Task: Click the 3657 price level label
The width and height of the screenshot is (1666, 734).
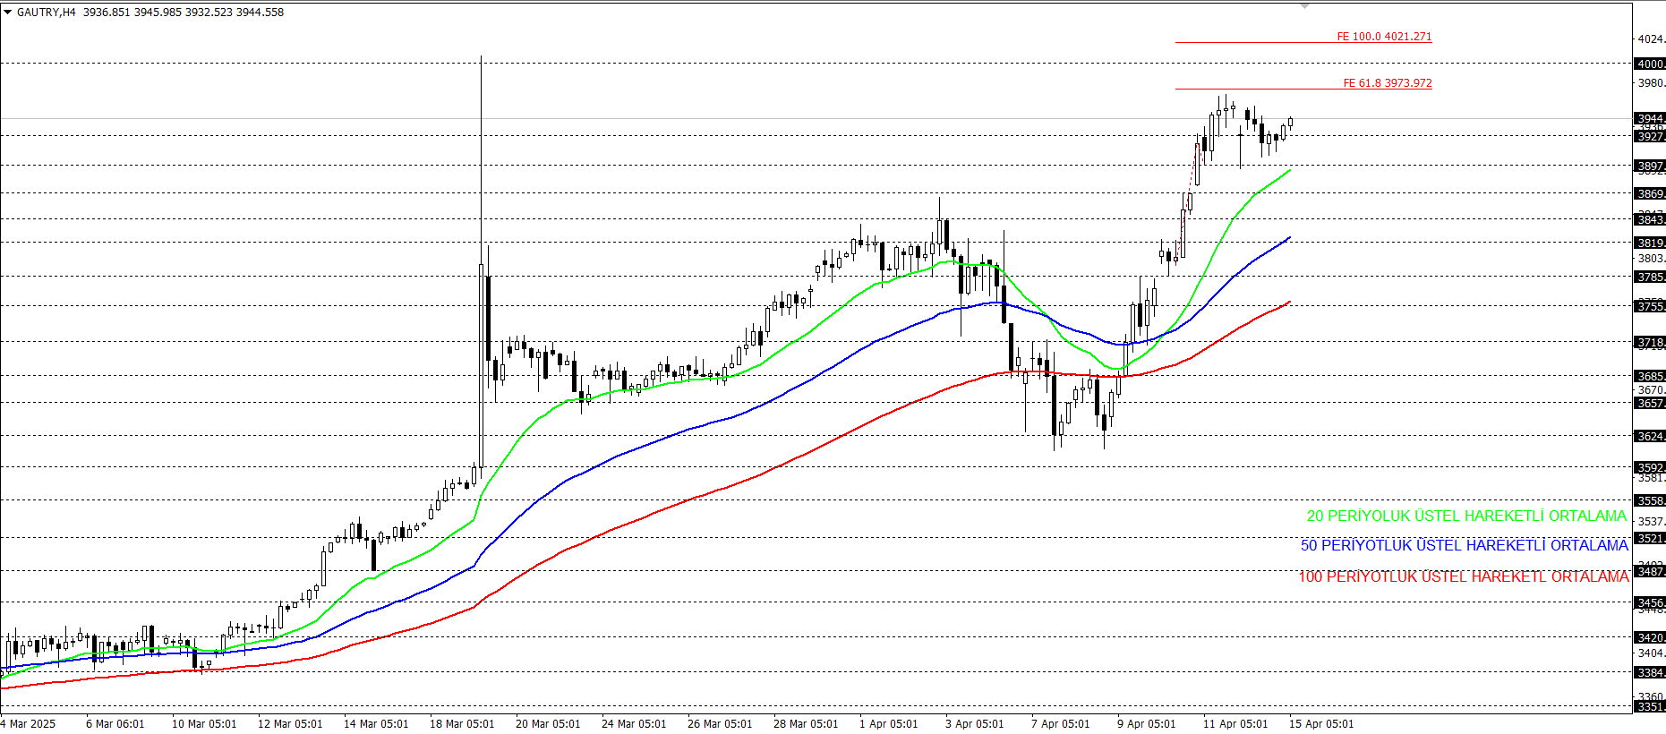Action: coord(1650,403)
